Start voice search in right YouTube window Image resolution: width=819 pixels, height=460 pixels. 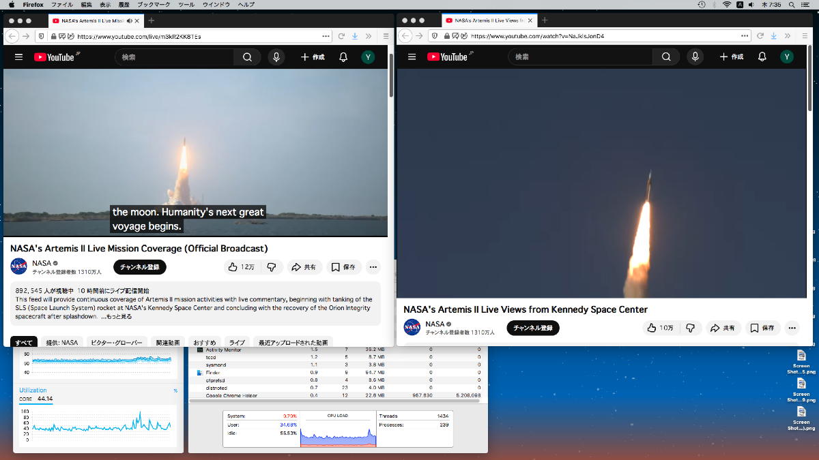pyautogui.click(x=695, y=57)
